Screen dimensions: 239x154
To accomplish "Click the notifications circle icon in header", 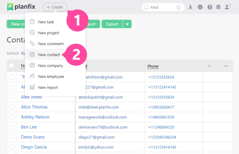I will 200,7.
